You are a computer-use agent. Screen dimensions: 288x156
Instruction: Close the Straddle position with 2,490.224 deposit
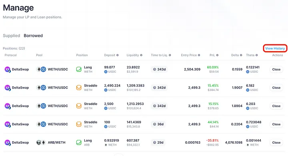[276, 88]
